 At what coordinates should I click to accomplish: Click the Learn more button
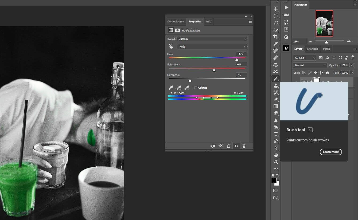[x=331, y=152]
